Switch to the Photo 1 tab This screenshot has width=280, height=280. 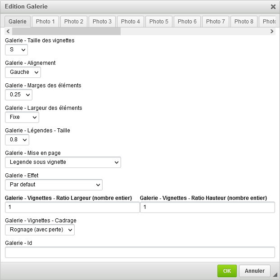45,22
